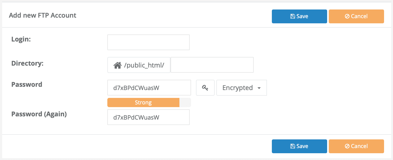Cancel creating the FTP account
The height and width of the screenshot is (160, 393).
[x=356, y=16]
